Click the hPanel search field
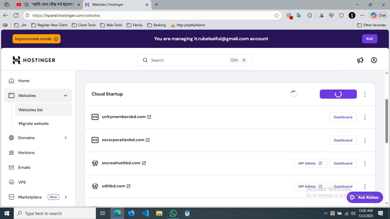 [x=188, y=60]
